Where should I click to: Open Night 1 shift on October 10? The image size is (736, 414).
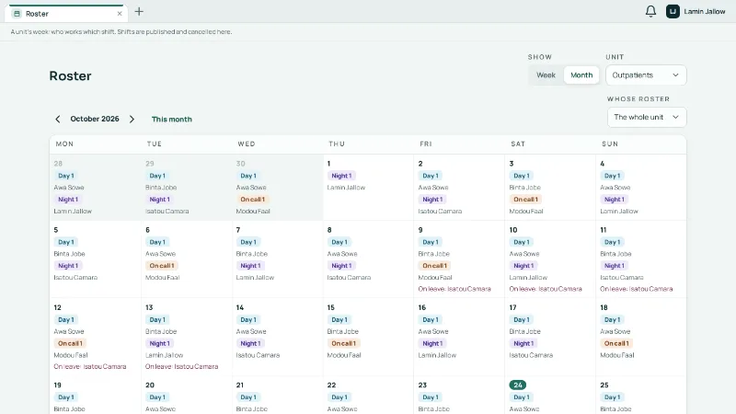point(523,266)
